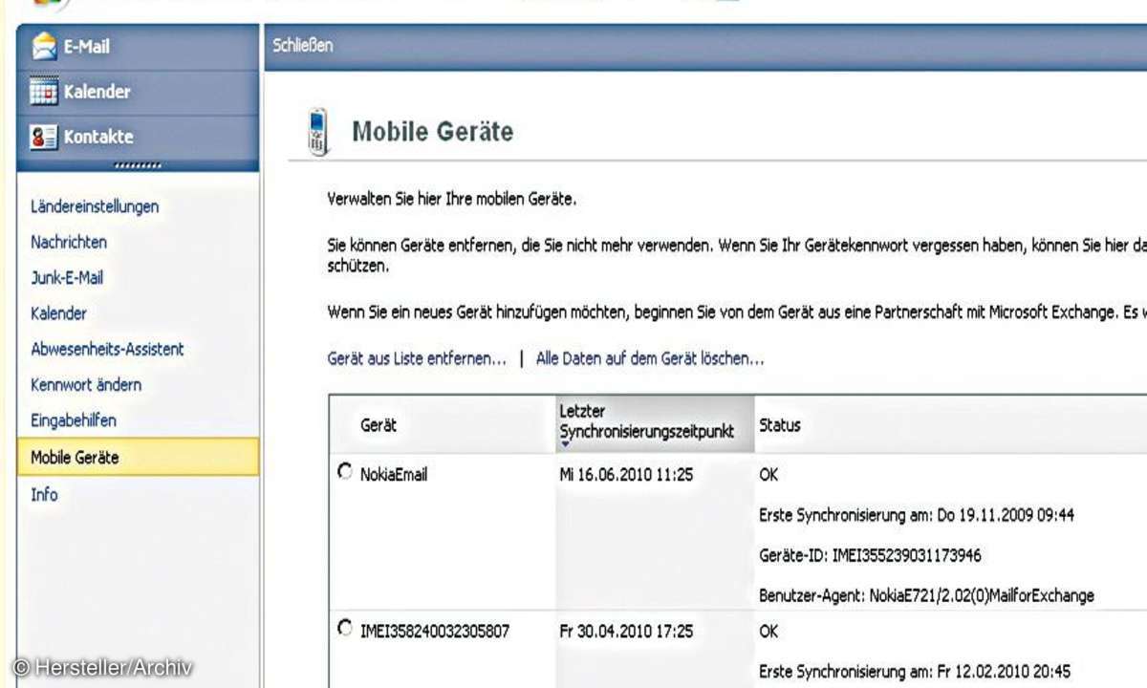
Task: Click Gerät aus Liste entfernen link
Action: (x=417, y=359)
